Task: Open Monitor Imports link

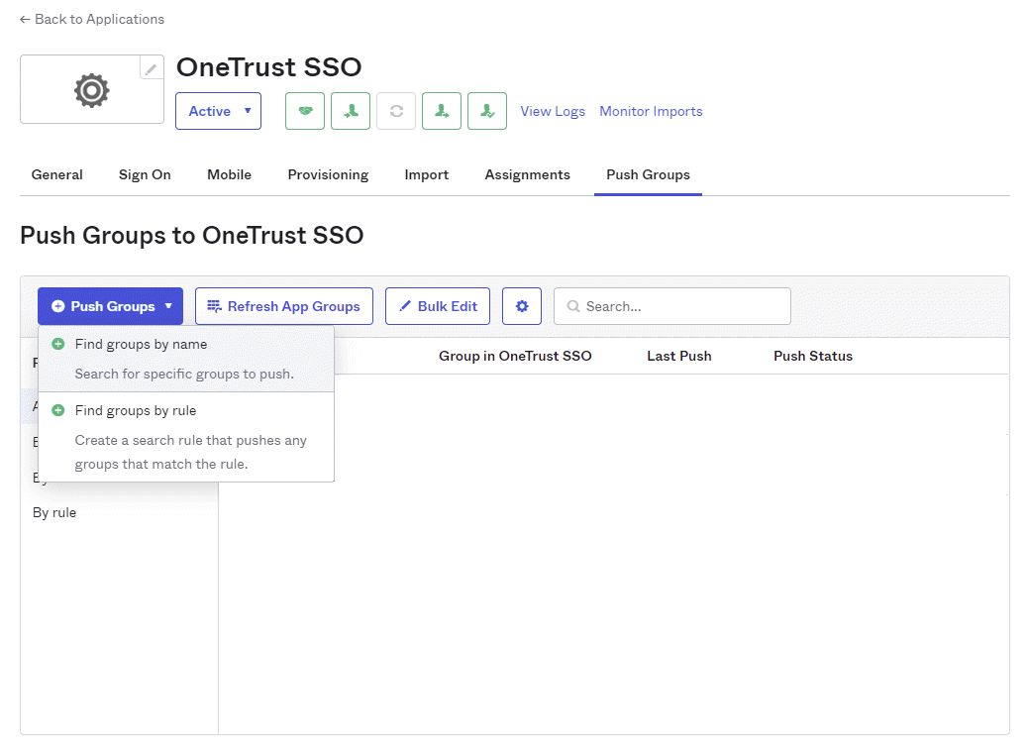Action: [x=651, y=112]
